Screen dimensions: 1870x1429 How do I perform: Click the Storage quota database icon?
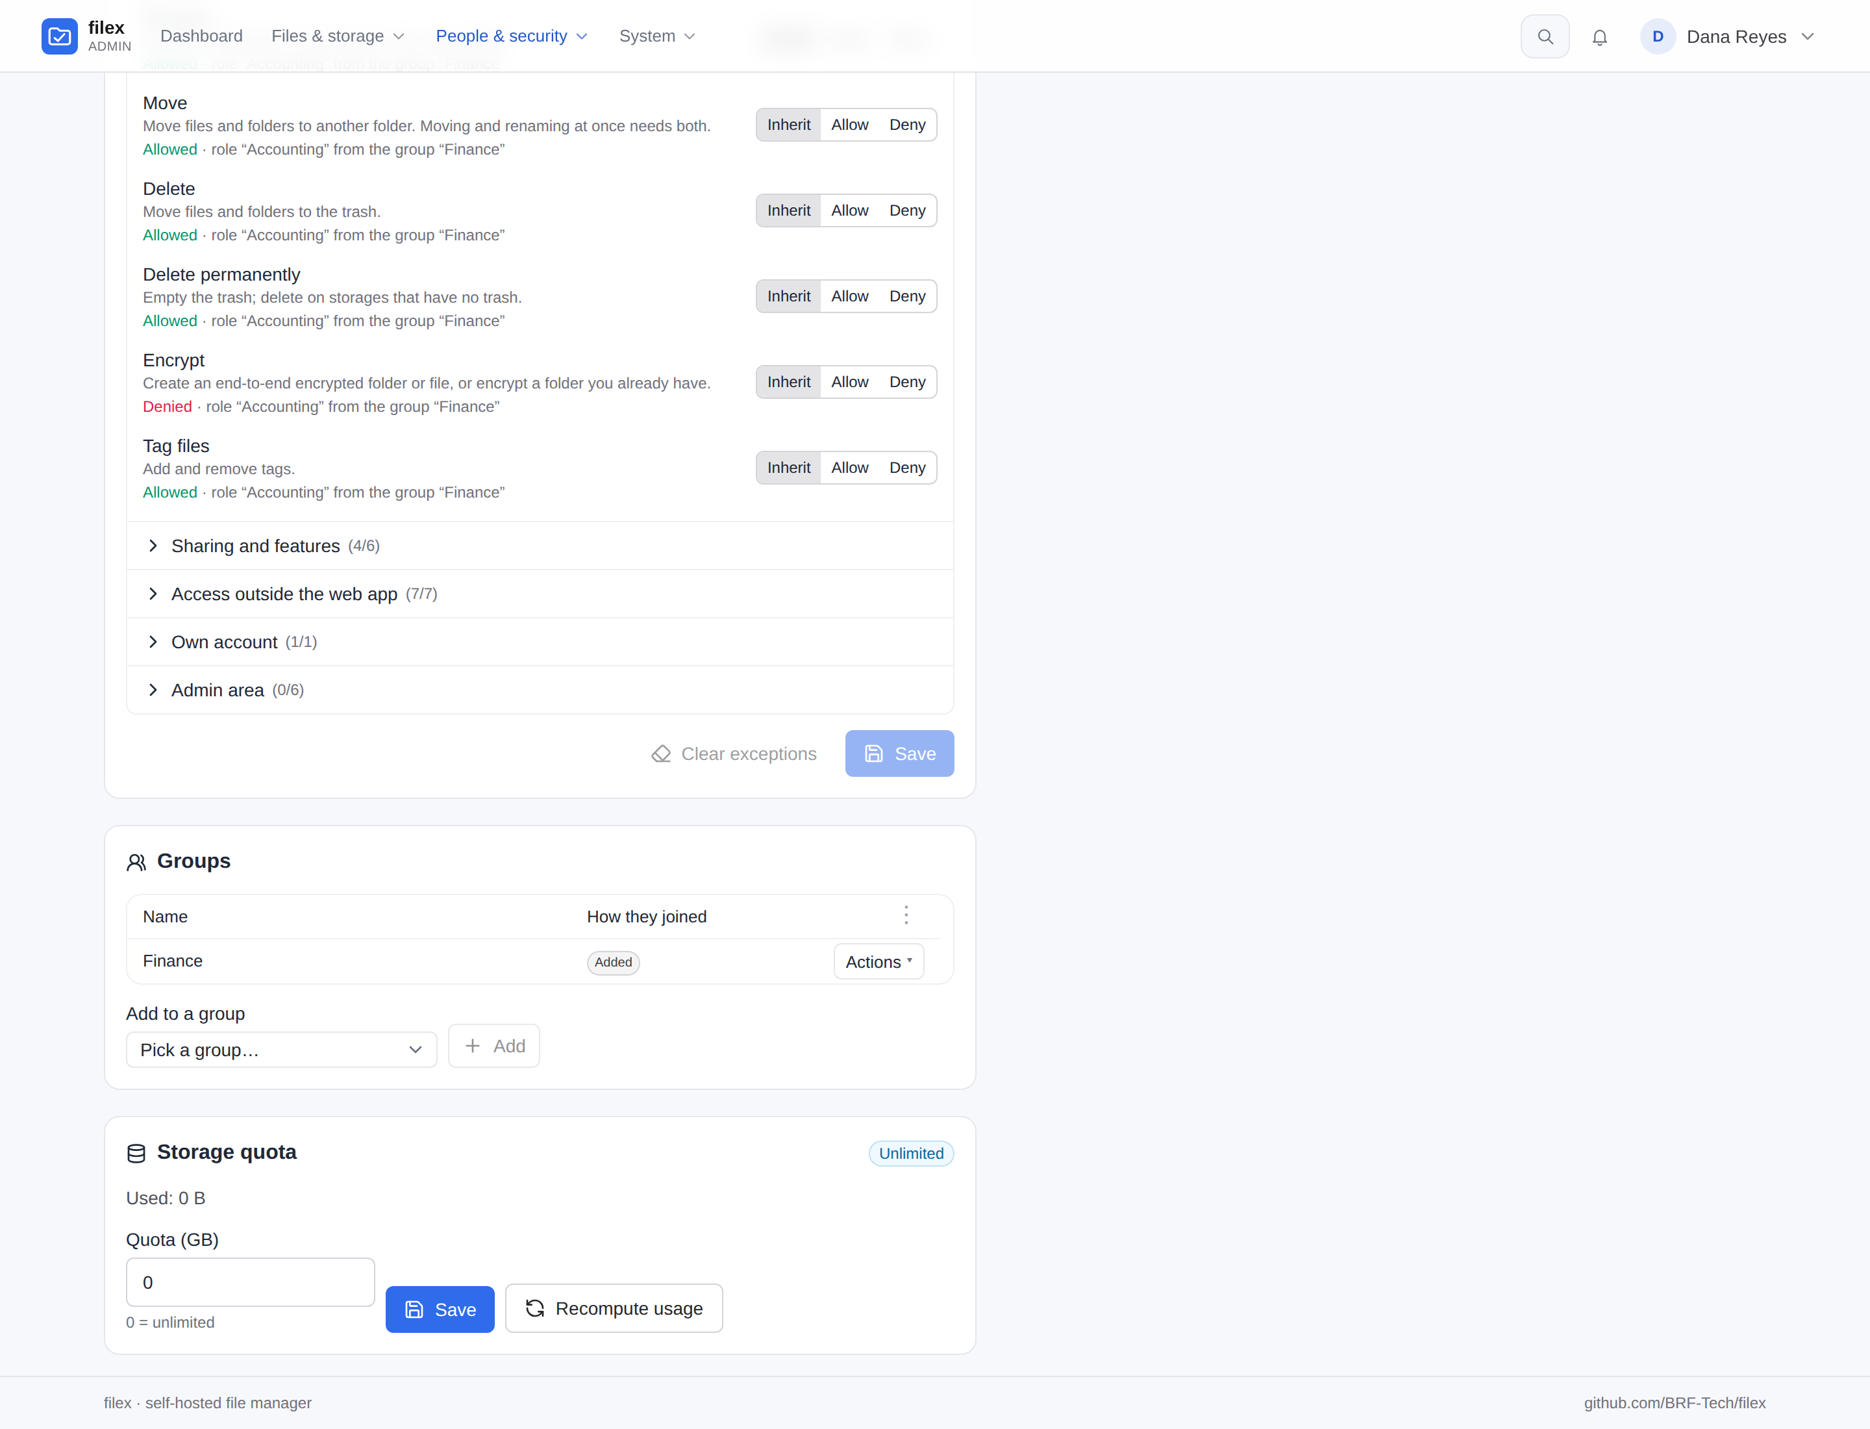(x=136, y=1152)
